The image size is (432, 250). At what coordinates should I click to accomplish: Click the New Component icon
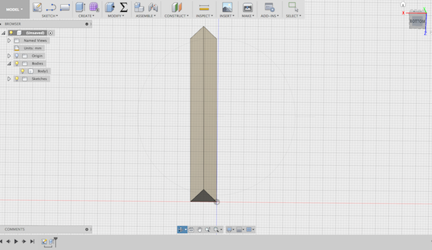139,7
